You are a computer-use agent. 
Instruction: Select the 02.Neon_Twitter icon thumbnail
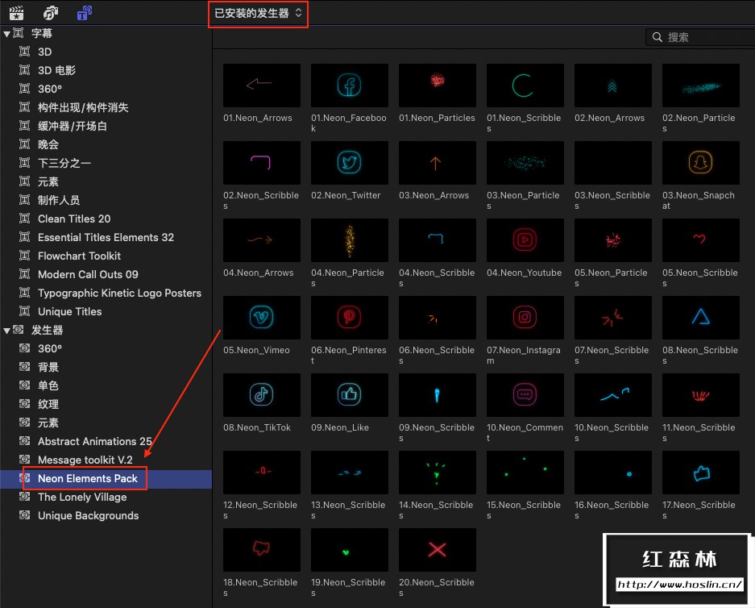pos(350,163)
